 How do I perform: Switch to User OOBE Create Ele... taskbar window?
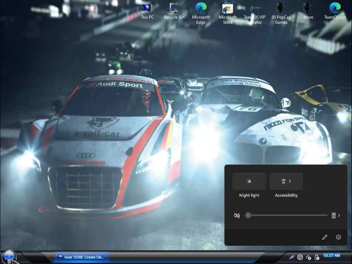pos(82,257)
